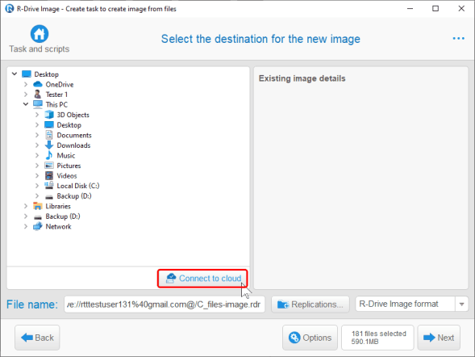Image resolution: width=475 pixels, height=357 pixels.
Task: Expand the root-level Backup (D:) node
Action: click(26, 216)
